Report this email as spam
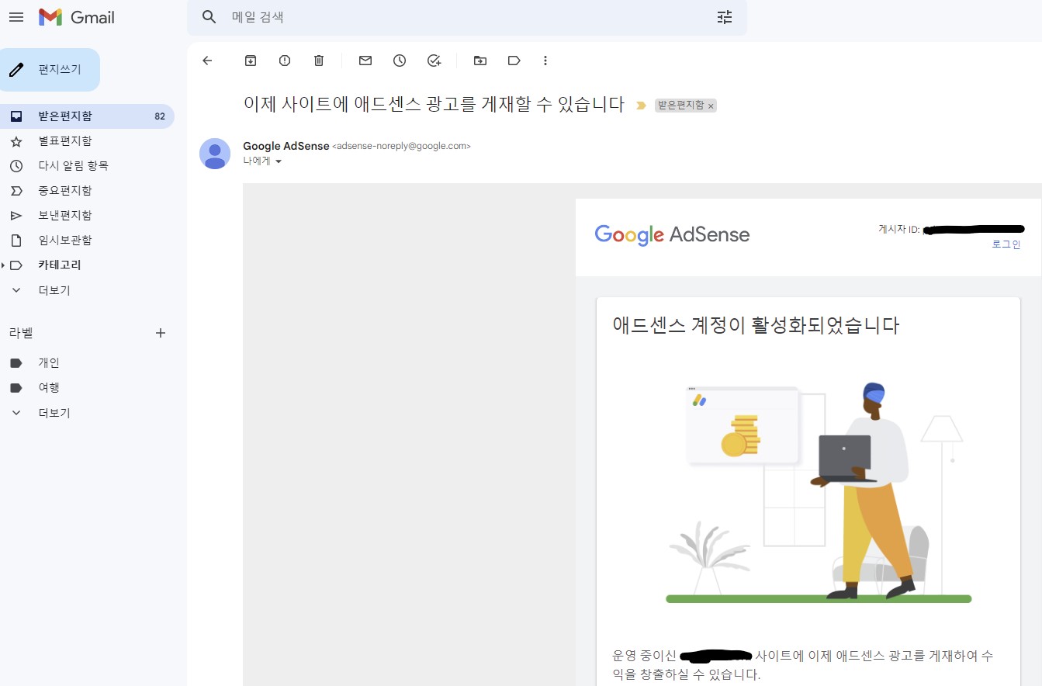Image resolution: width=1042 pixels, height=686 pixels. click(285, 61)
